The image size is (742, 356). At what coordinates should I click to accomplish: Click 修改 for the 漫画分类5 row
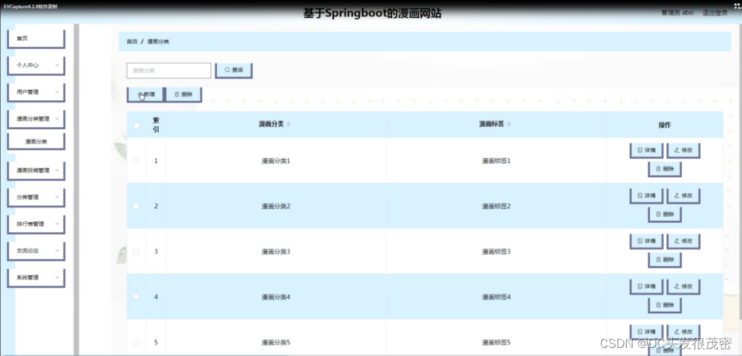coord(683,332)
